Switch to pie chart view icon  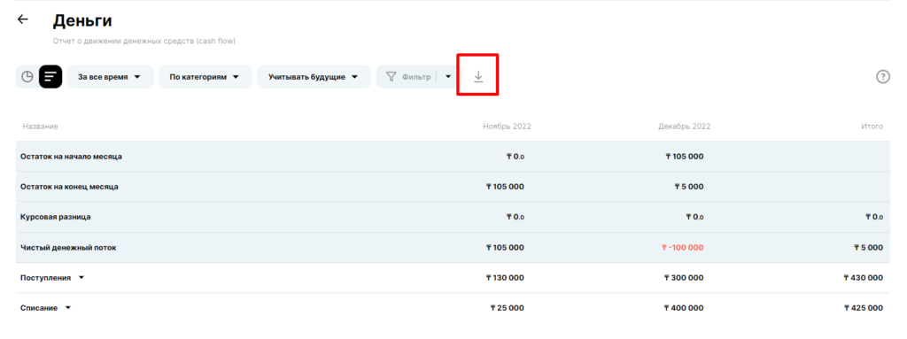point(27,76)
